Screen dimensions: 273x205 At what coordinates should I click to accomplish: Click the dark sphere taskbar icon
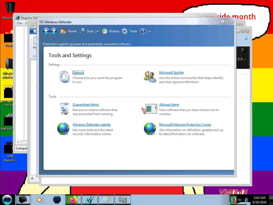coord(57,200)
